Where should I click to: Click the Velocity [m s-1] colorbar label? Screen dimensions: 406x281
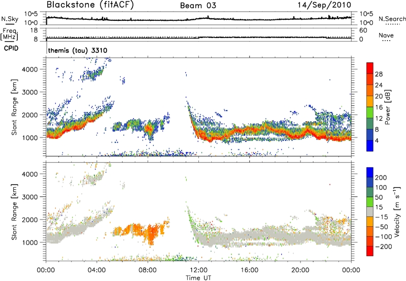397,212
